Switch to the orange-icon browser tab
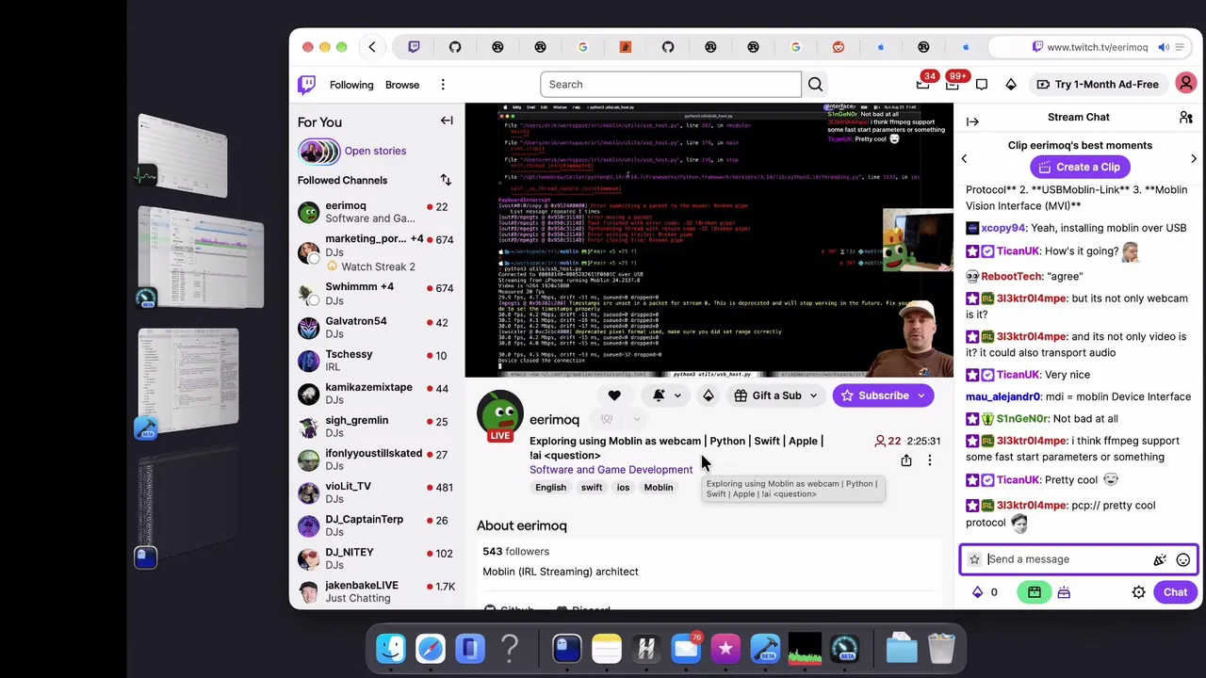 point(626,47)
